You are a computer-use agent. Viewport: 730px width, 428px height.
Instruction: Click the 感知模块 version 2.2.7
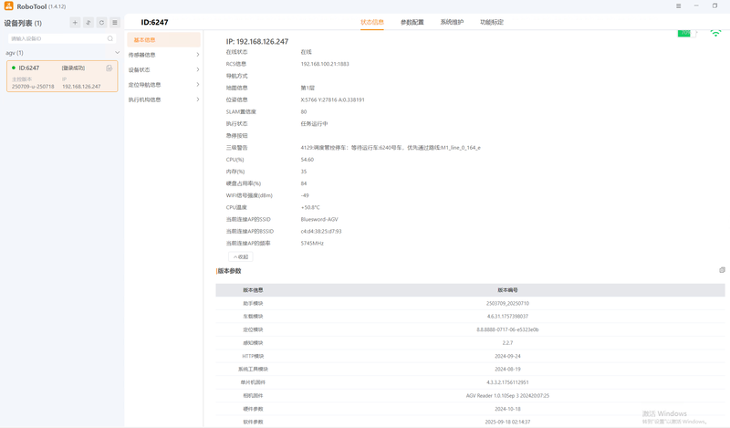pos(507,343)
